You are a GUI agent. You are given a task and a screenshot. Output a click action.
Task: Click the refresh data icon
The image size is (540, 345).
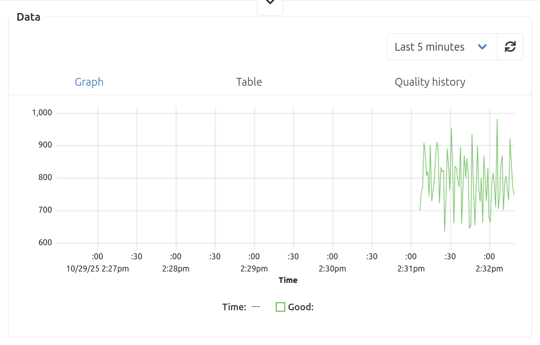(510, 47)
